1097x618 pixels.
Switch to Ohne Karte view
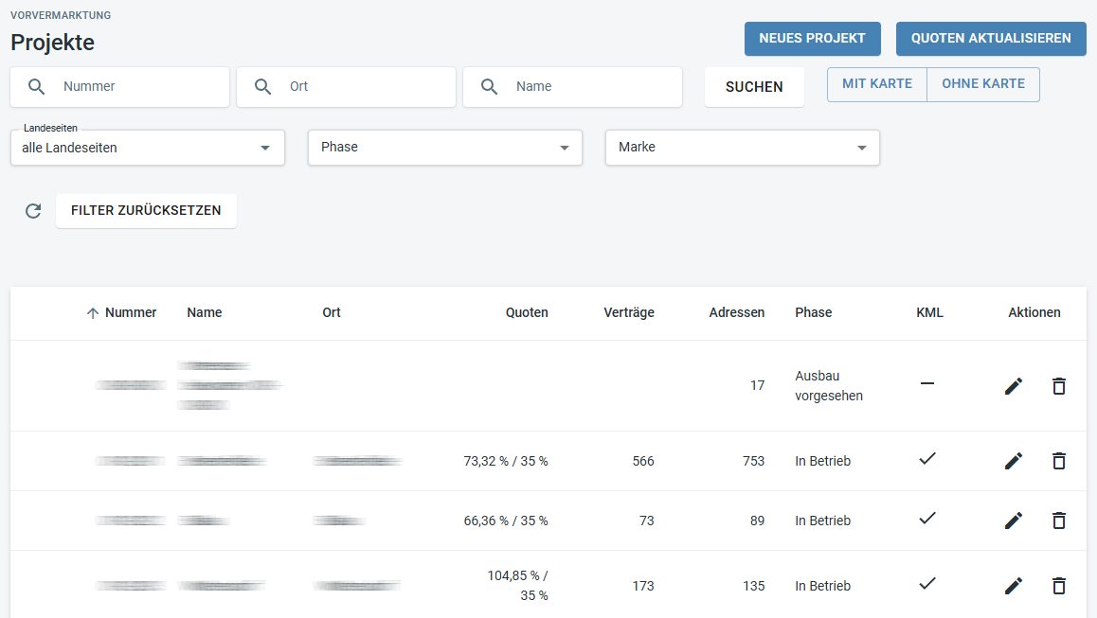[983, 84]
